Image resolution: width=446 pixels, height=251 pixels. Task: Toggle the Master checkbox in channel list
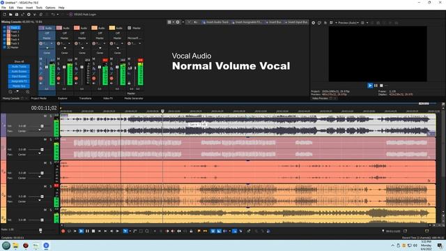pyautogui.click(x=4, y=47)
